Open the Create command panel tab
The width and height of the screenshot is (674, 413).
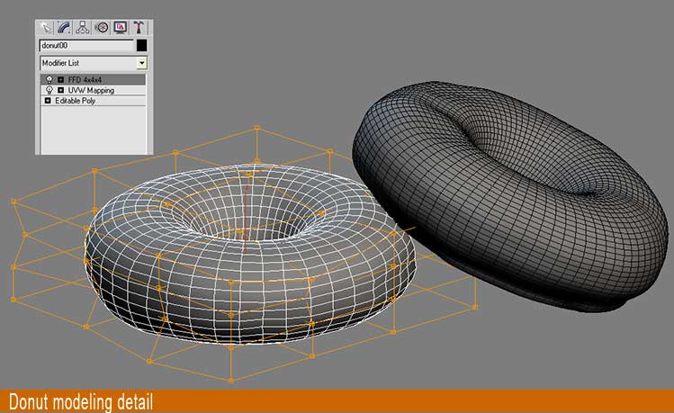click(45, 28)
